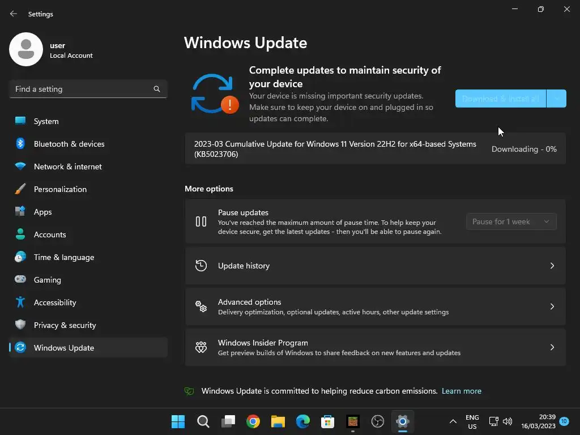Click the volume speaker icon in tray

coord(507,421)
